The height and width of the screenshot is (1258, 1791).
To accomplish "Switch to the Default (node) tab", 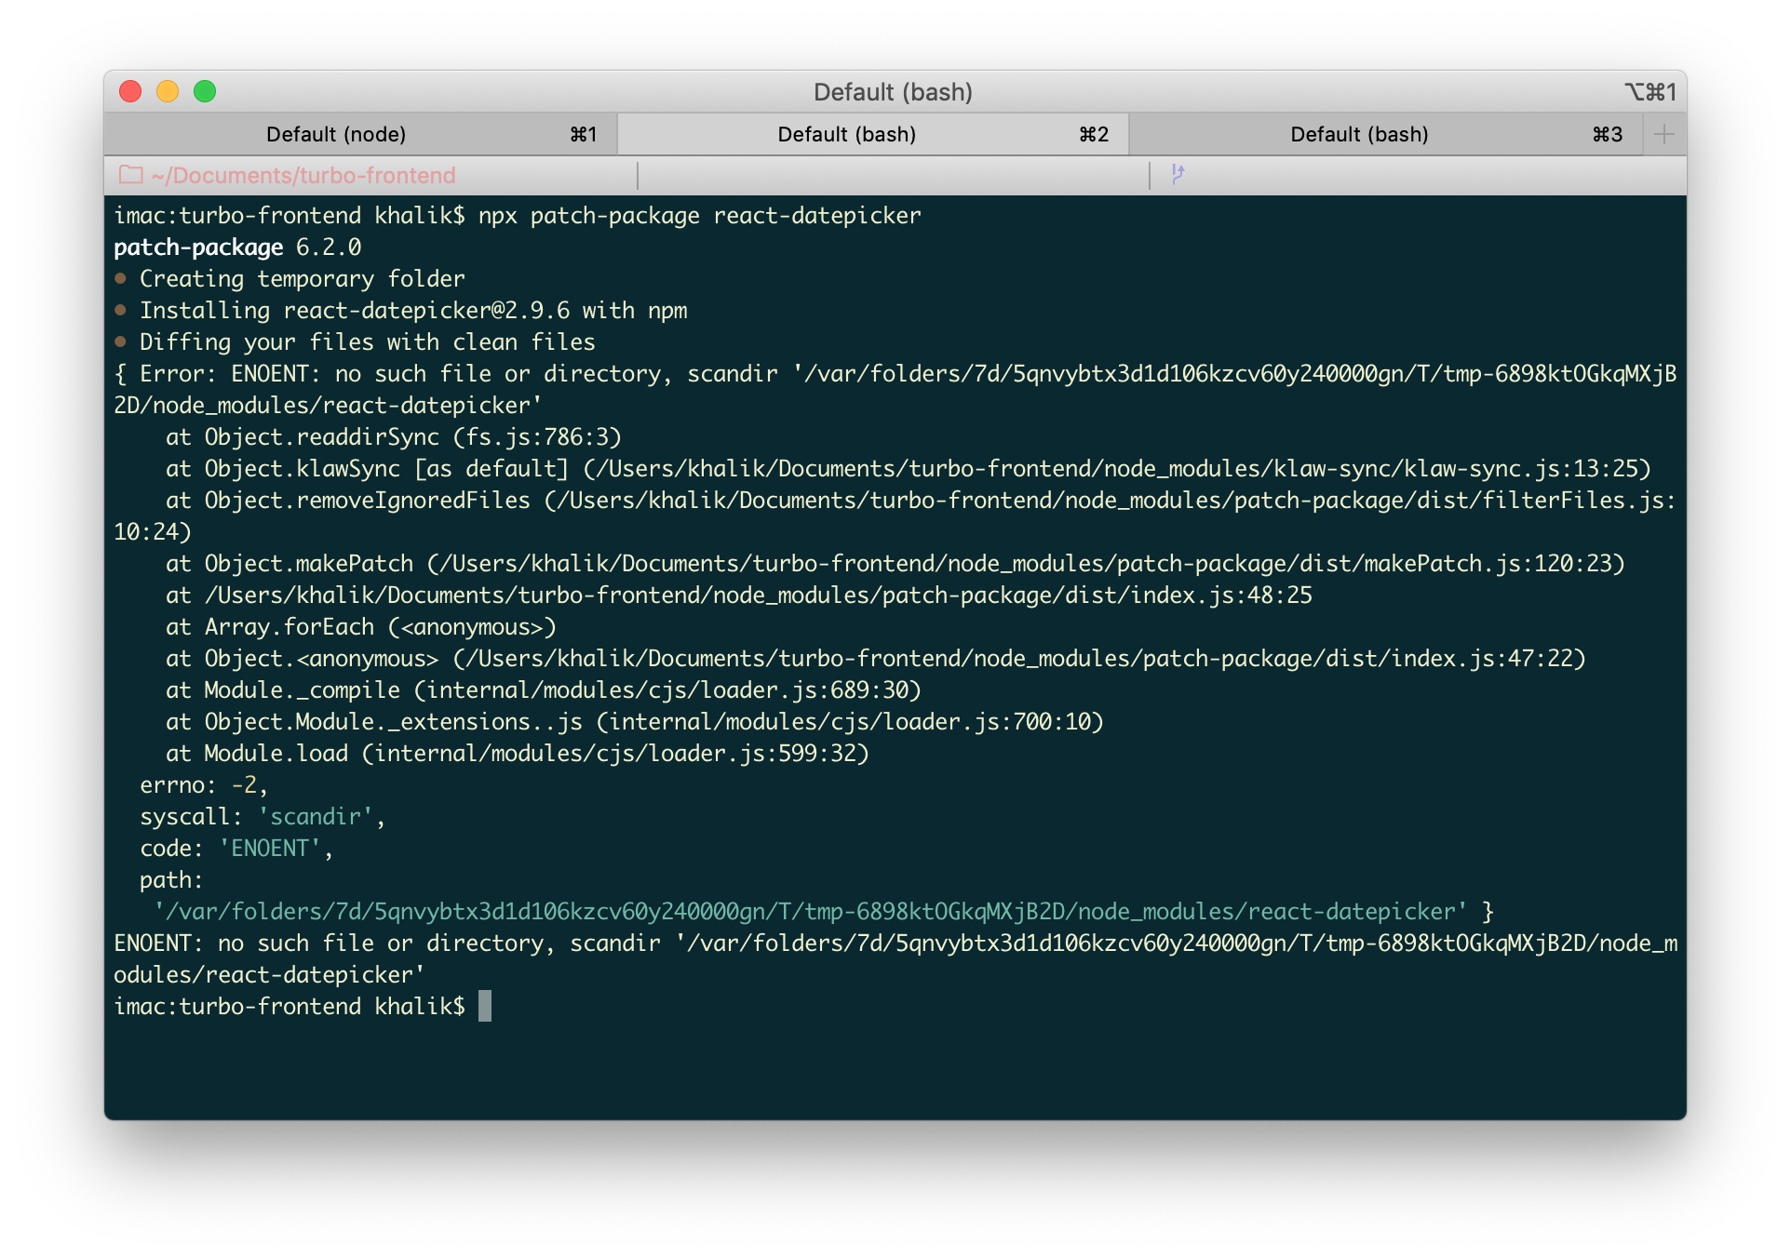I will [x=337, y=133].
